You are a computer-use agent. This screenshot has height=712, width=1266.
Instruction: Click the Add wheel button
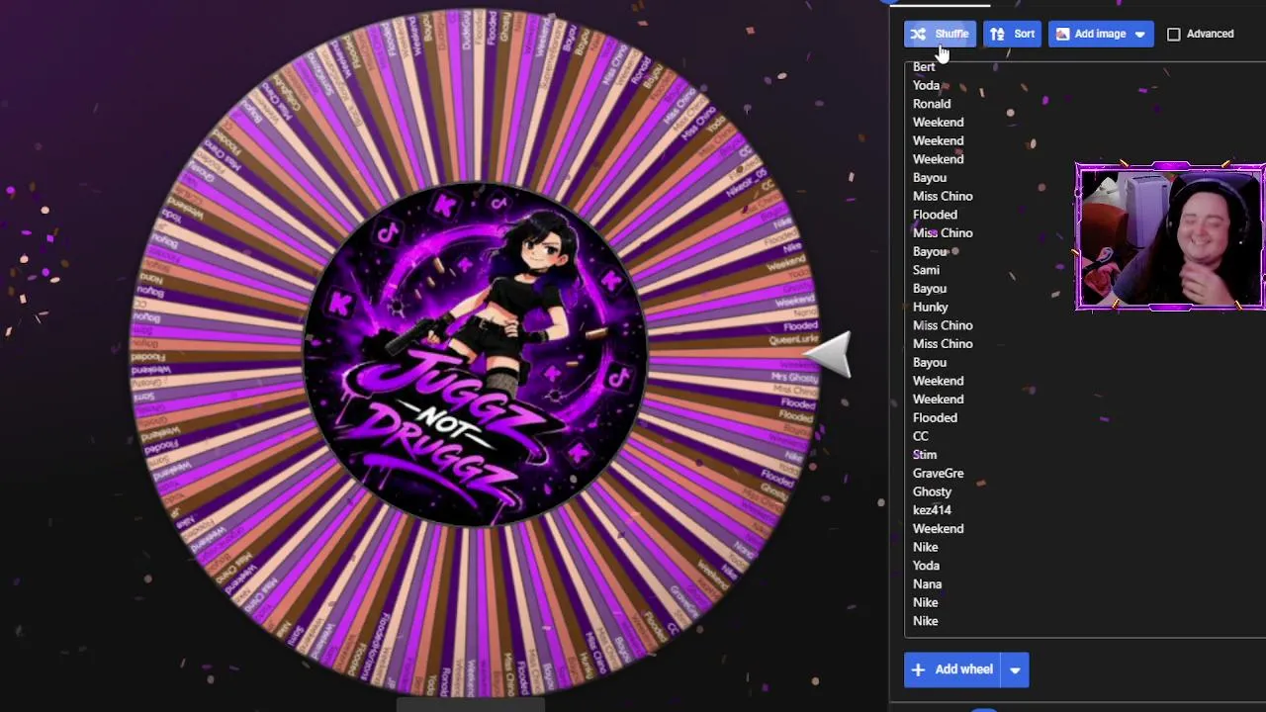pos(951,669)
